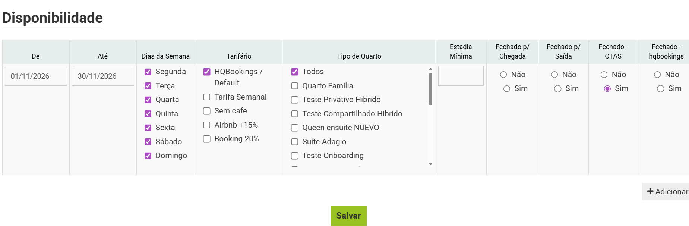Uncheck Todos in Tipo de Quarto
This screenshot has height=226, width=689.
click(295, 72)
